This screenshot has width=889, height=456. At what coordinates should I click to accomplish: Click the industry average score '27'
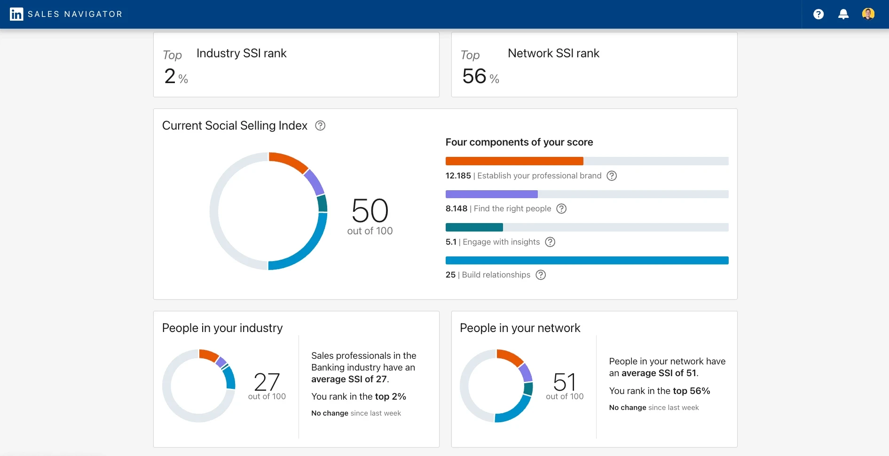pos(267,382)
